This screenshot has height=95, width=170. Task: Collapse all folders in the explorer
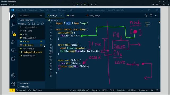pos(42,24)
